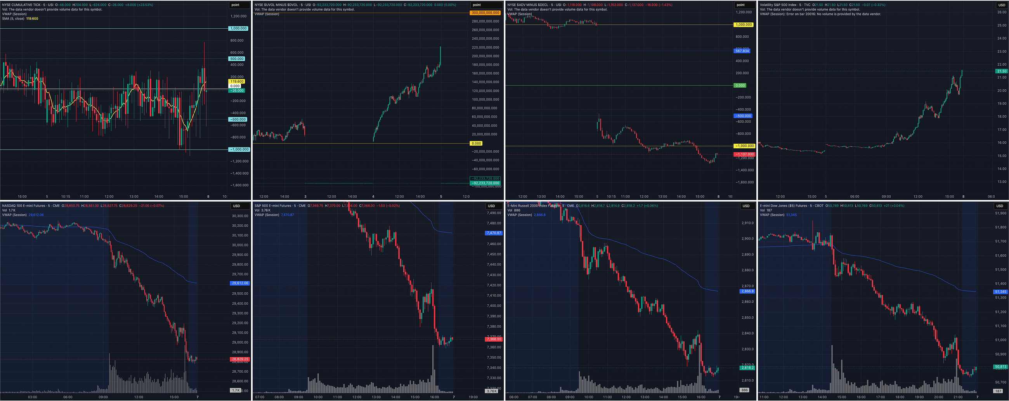Click the blue 29,612.06 VWAP label on NASDAQ chart

point(240,283)
